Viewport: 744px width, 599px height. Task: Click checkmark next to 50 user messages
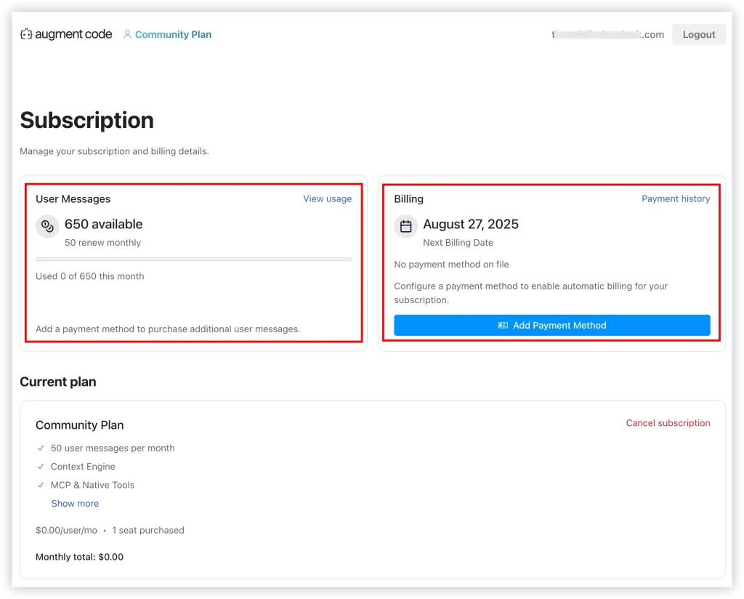tap(41, 449)
